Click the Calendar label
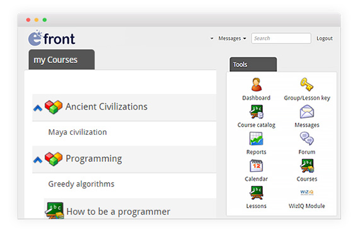The height and width of the screenshot is (230, 360). 256,179
